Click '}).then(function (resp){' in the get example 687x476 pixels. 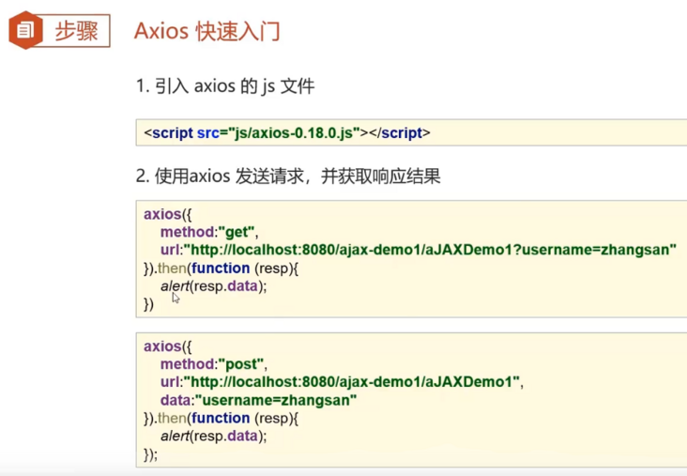[221, 269]
